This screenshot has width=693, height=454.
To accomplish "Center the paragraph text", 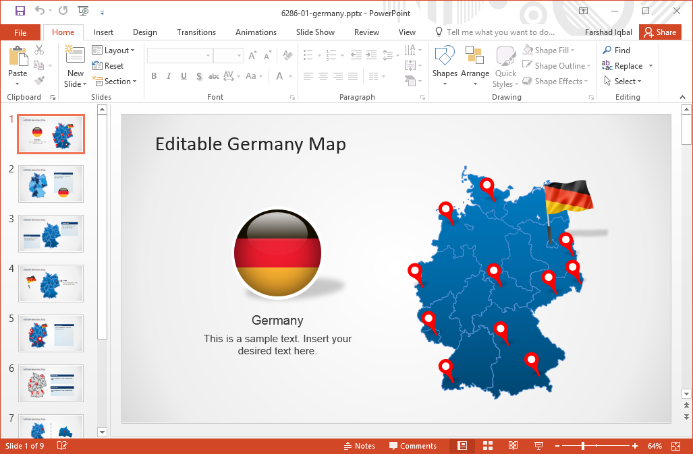I will tap(323, 76).
